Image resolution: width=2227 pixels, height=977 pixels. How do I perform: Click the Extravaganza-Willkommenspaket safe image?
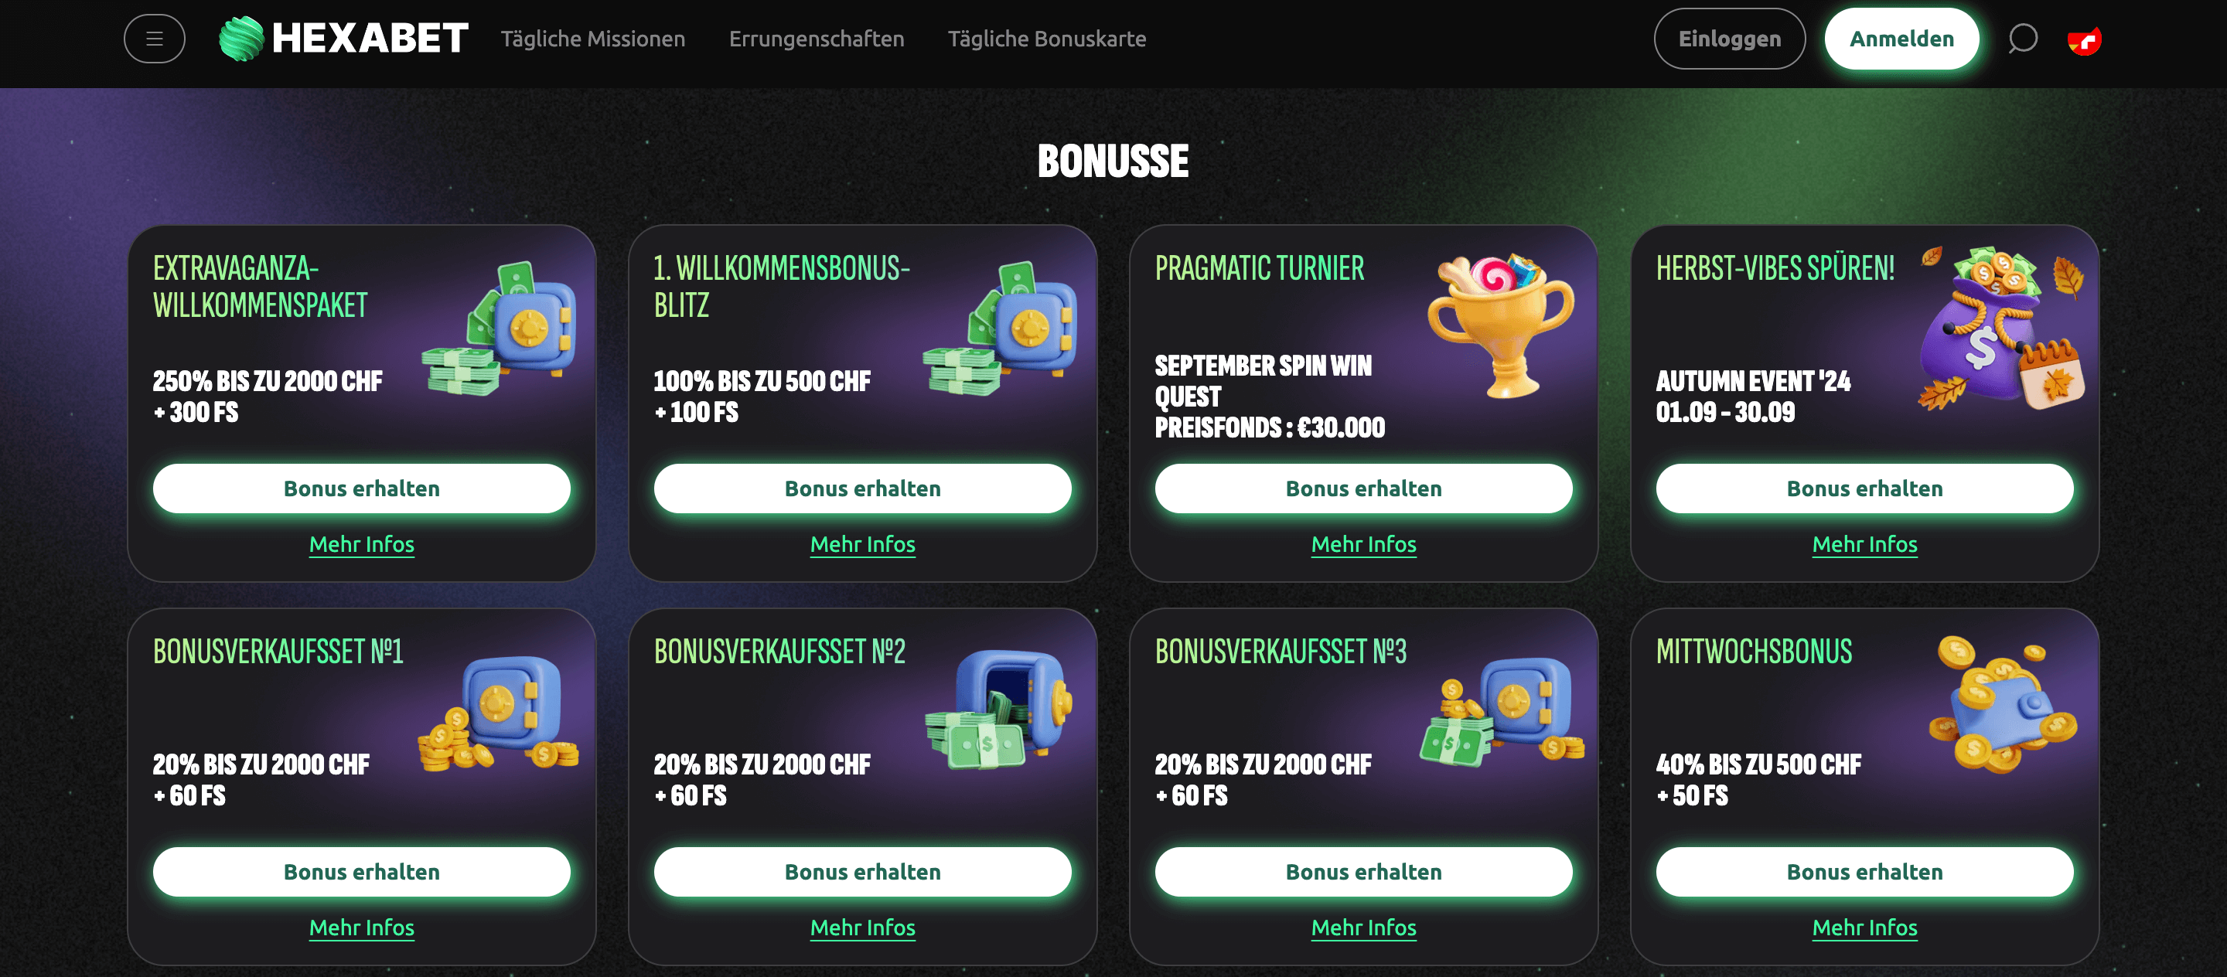pos(500,329)
